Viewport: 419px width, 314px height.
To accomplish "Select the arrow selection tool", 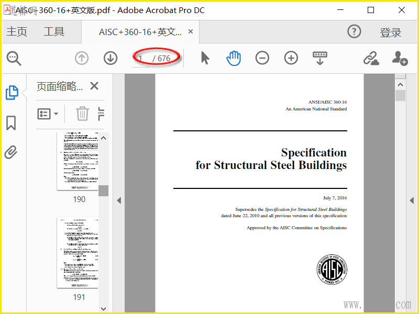I will (x=205, y=58).
